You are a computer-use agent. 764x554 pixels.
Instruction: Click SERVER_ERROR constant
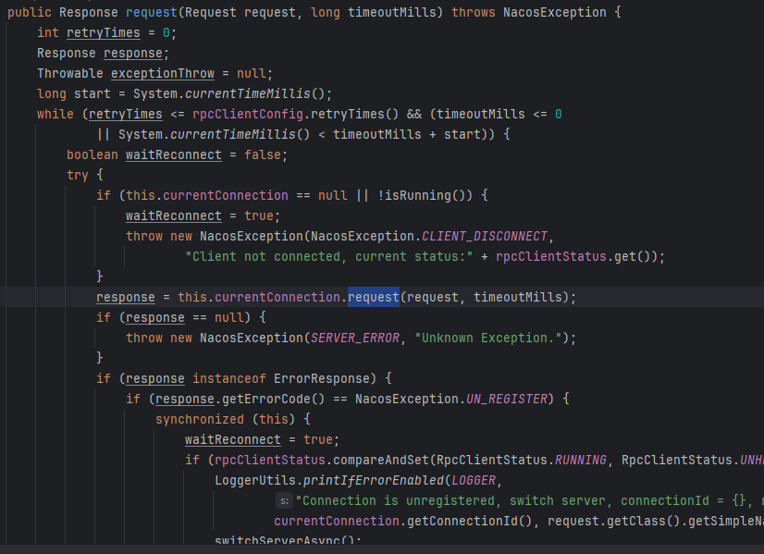coord(355,339)
